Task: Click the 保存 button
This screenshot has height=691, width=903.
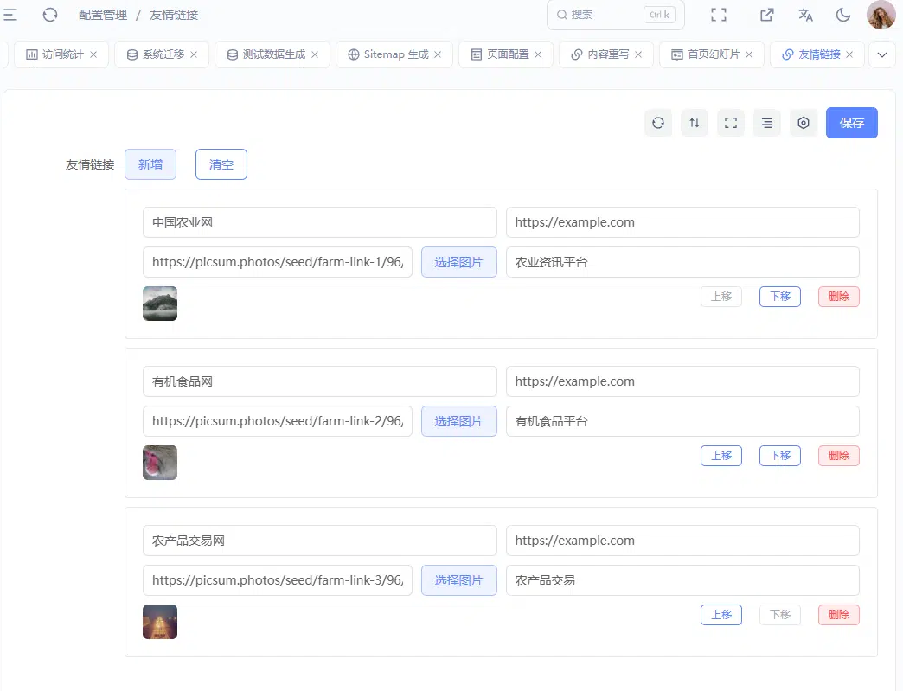Action: point(851,123)
